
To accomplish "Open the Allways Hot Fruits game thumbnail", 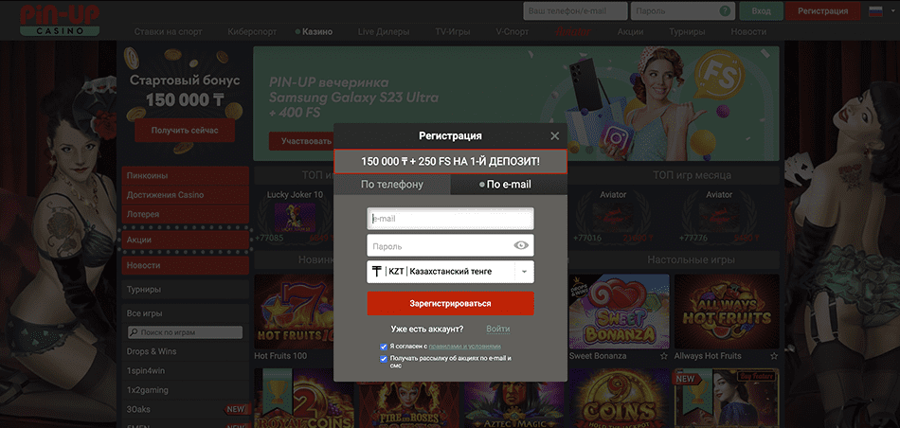I will click(x=727, y=312).
